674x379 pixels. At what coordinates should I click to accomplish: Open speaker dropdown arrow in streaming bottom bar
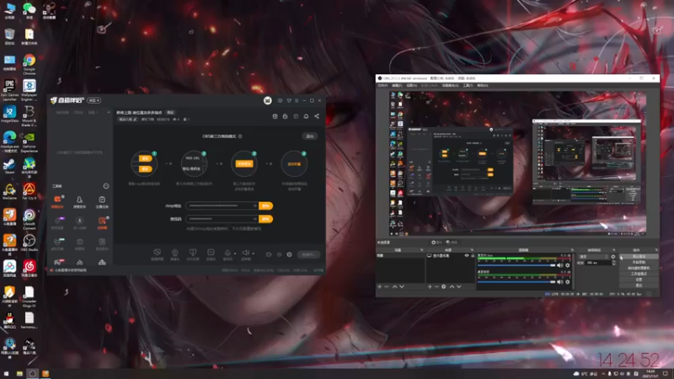coord(254,254)
